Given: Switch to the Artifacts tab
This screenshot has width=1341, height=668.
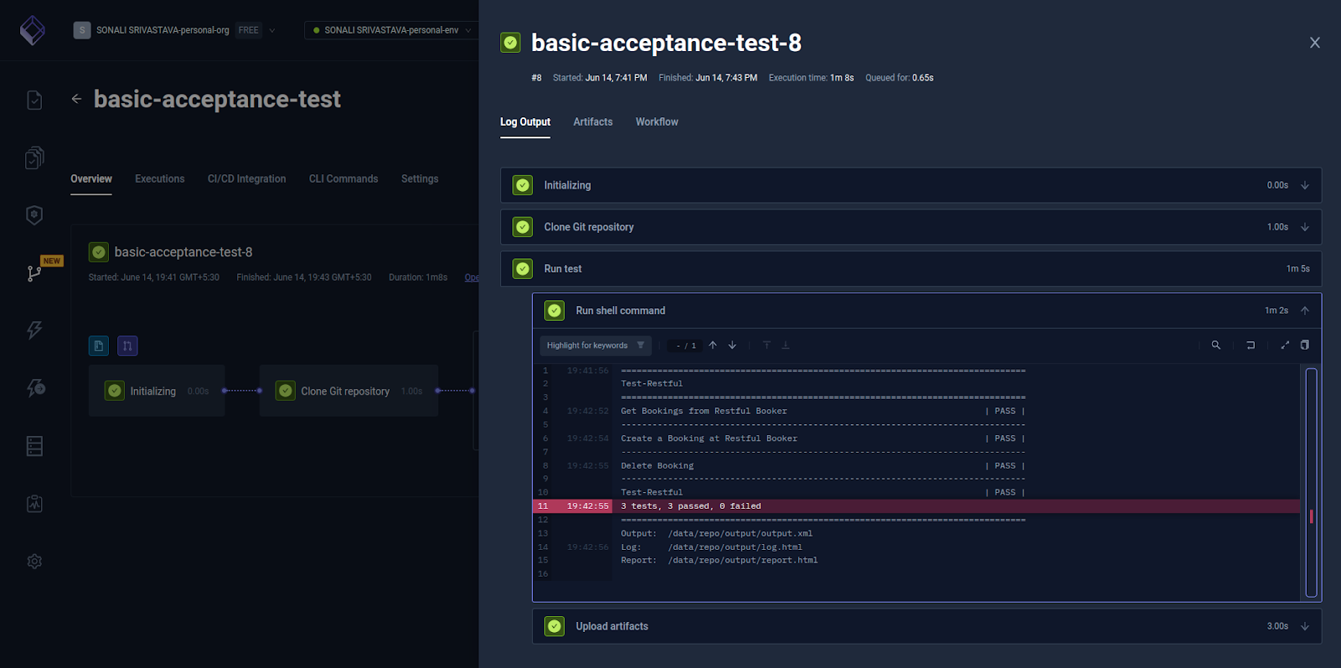Looking at the screenshot, I should [x=593, y=122].
